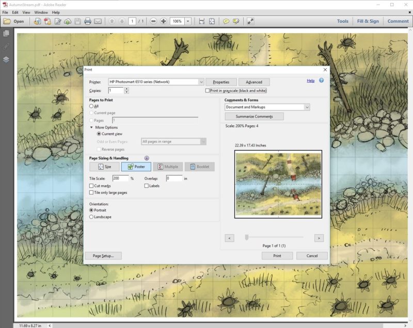Enable Print in grayscale checkbox
Viewport: 413px width, 328px height.
coord(208,90)
